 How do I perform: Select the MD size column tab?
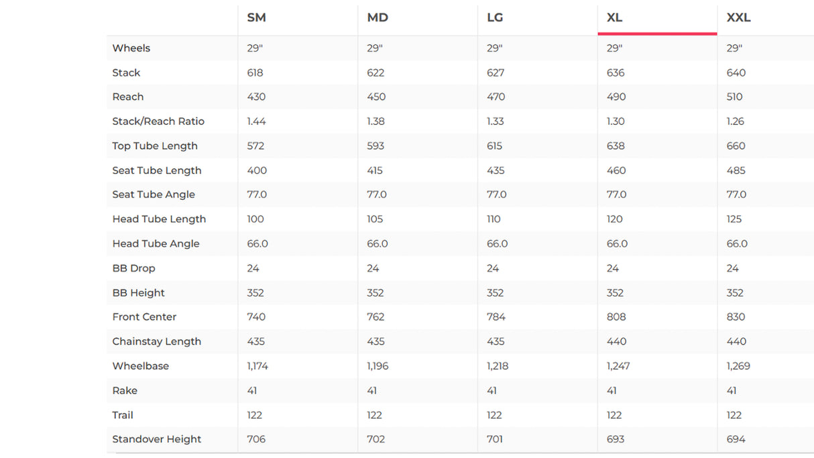click(x=377, y=18)
